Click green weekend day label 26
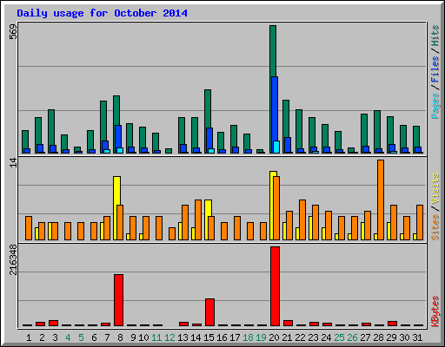The width and height of the screenshot is (445, 347). coord(352,337)
